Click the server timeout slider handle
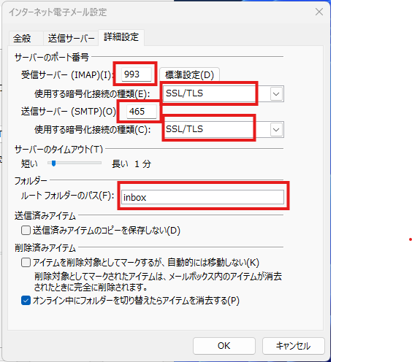 53,163
